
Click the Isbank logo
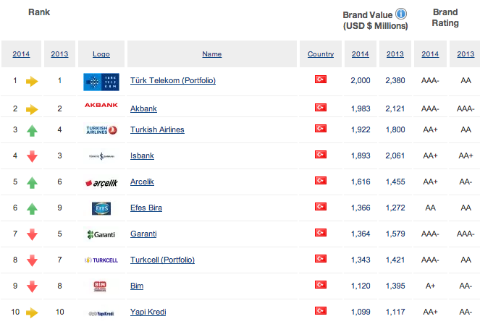tap(101, 156)
